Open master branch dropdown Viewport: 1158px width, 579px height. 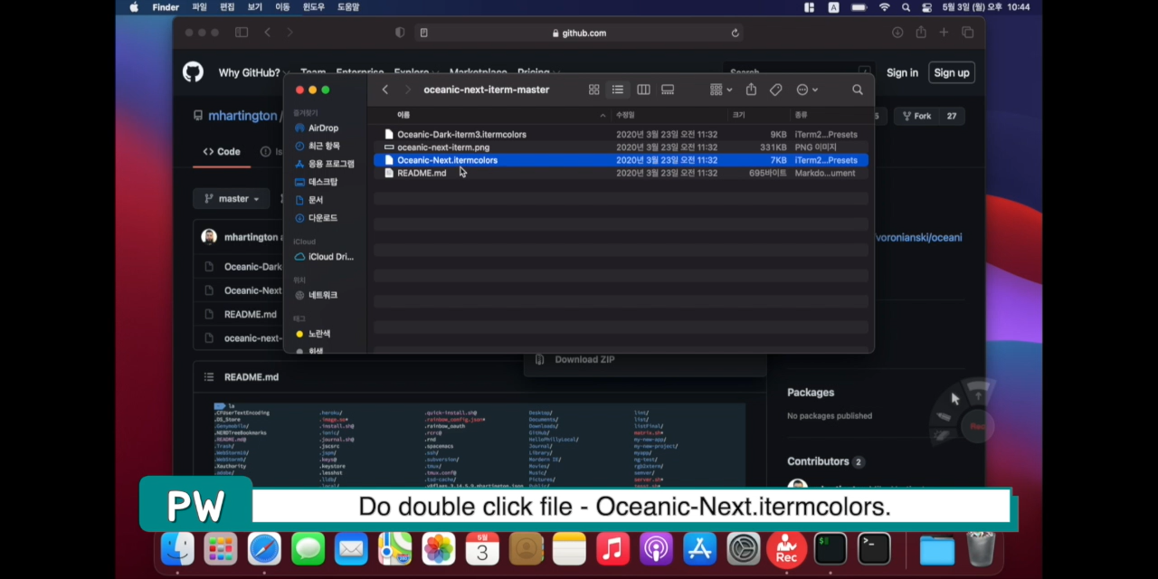point(232,199)
